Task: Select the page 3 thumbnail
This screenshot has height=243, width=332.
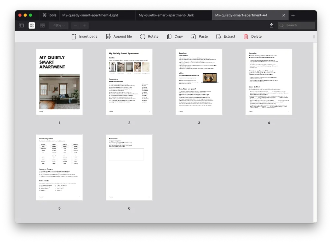Action: tap(199, 82)
